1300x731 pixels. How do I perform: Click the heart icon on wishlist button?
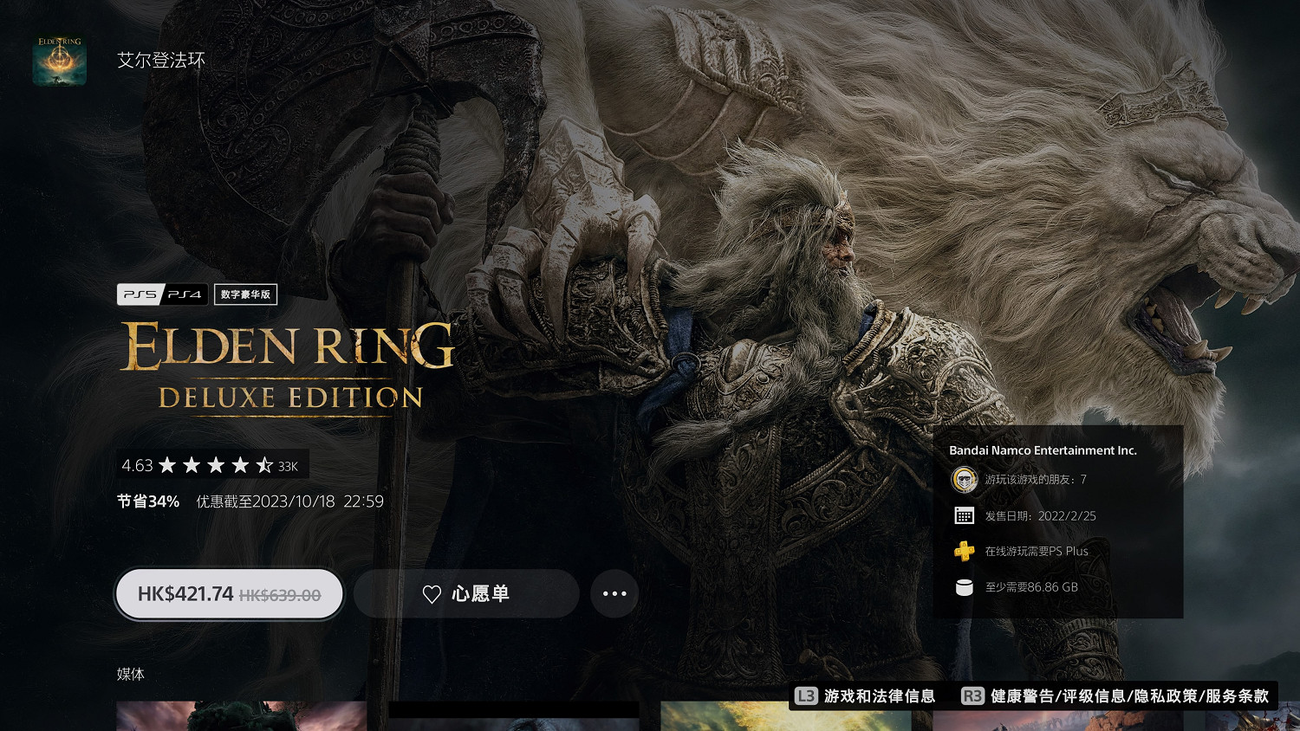click(x=432, y=594)
